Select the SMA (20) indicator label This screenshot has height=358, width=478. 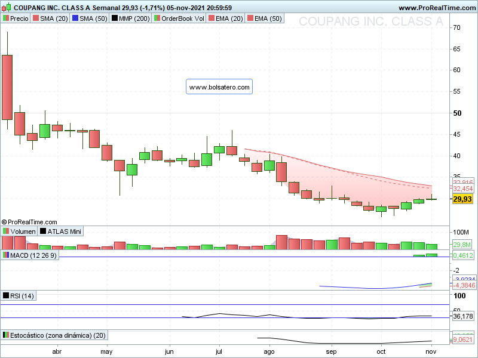click(50, 18)
